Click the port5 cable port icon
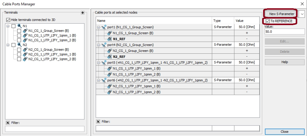 [104, 62]
